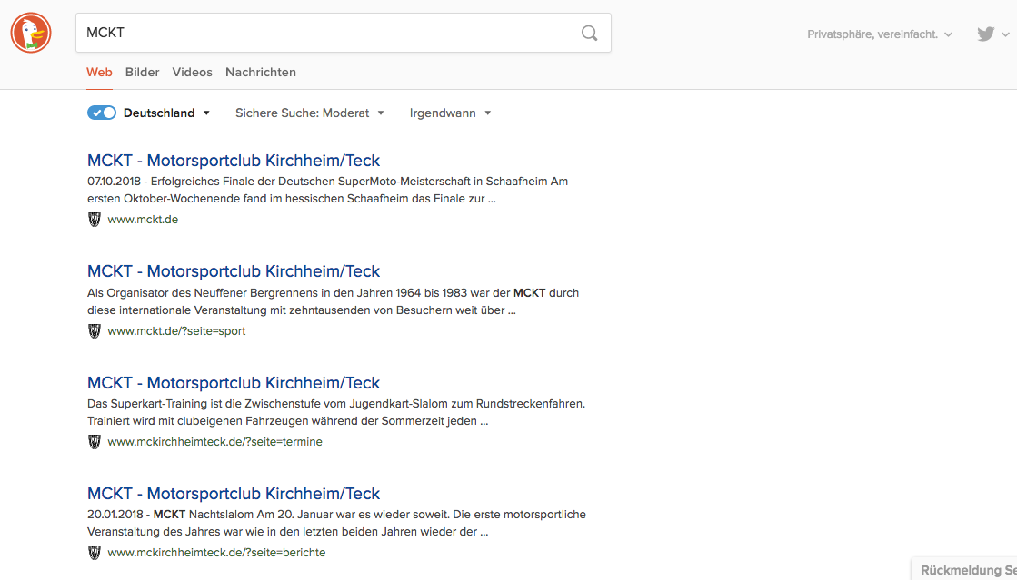
Task: Click the www.mckirchheimteck.de/?seite=termine URL
Action: point(214,442)
